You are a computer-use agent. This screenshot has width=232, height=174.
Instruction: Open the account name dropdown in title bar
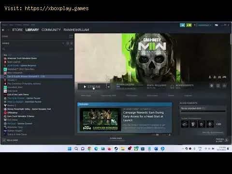[x=204, y=25]
